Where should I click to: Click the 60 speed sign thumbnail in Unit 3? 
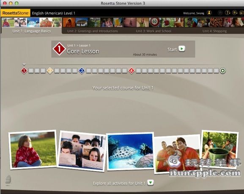point(155,22)
